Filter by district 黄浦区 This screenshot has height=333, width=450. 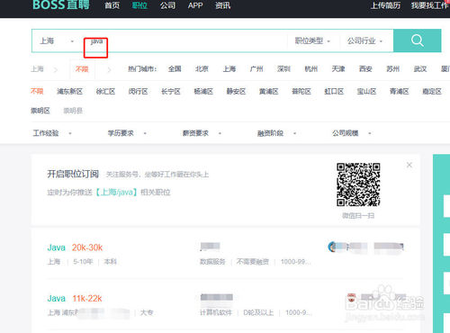click(269, 91)
